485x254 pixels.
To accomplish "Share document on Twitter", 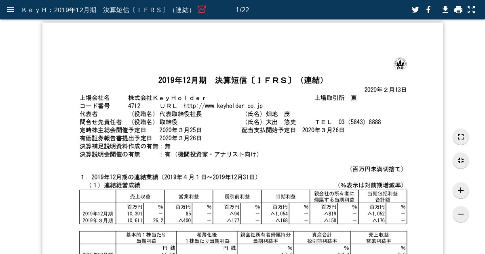I will (415, 10).
